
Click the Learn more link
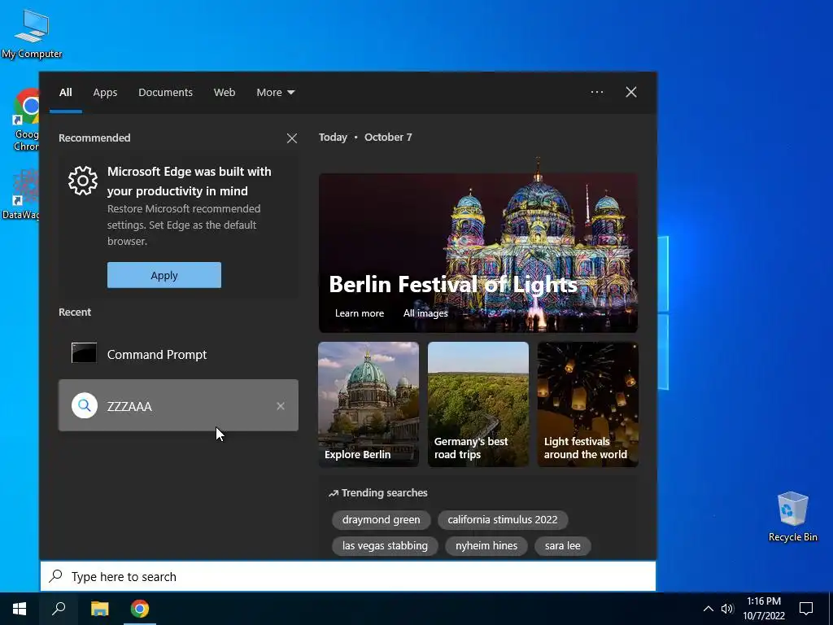(x=359, y=313)
